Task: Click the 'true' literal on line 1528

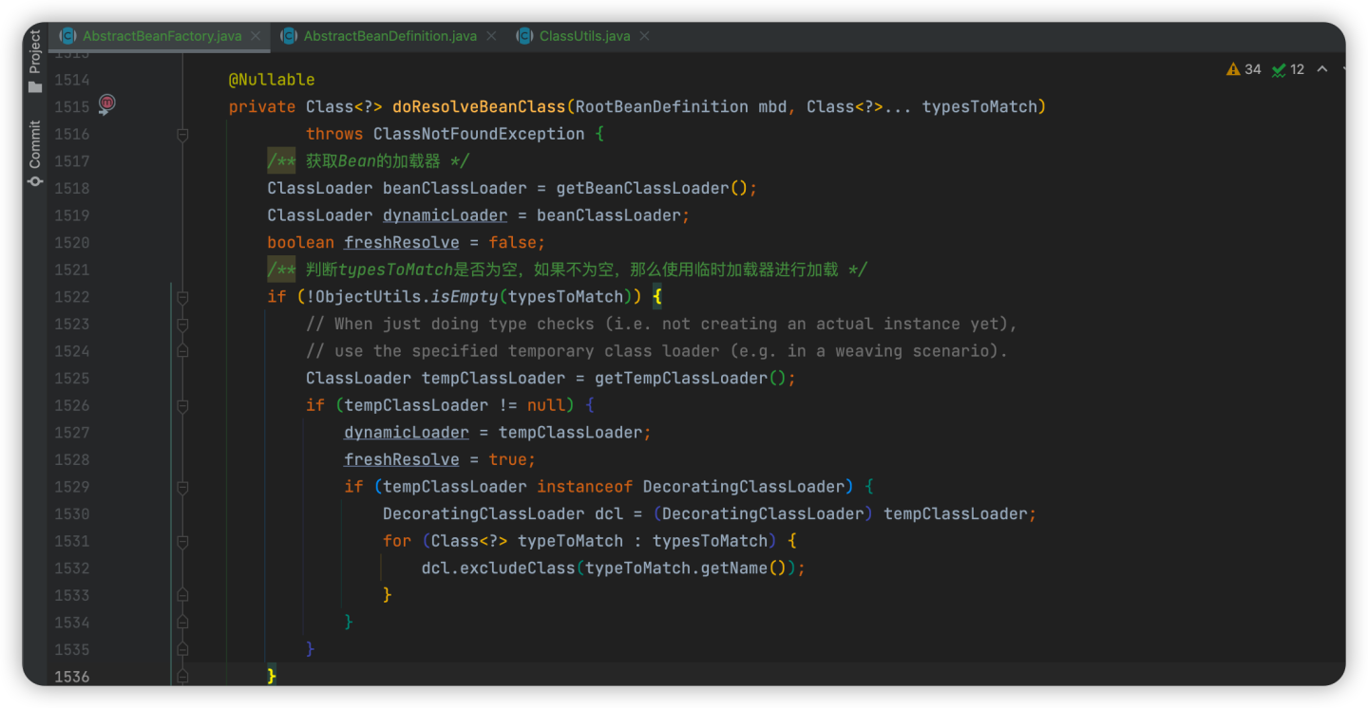Action: pos(507,459)
